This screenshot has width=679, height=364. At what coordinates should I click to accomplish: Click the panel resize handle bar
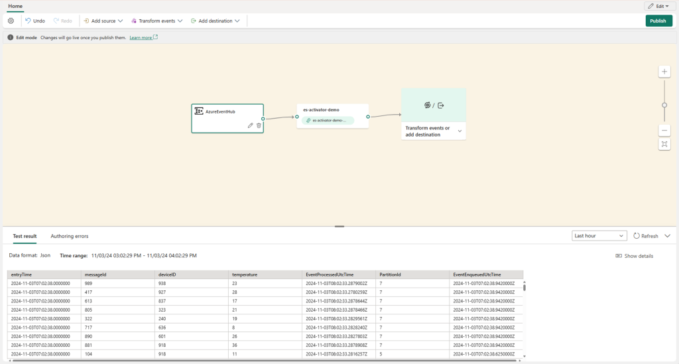click(x=339, y=226)
